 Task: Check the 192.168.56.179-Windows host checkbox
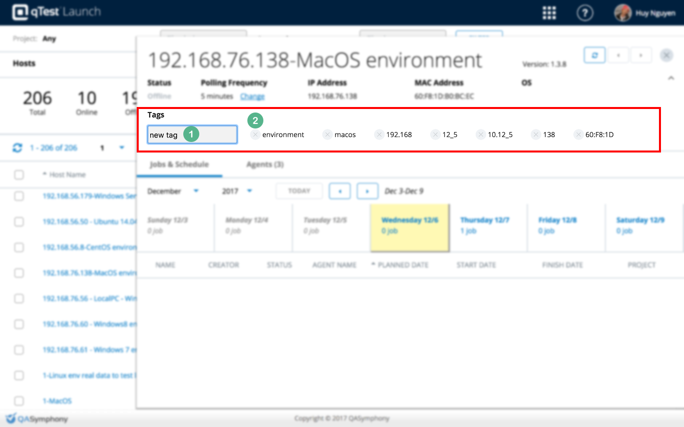point(19,196)
